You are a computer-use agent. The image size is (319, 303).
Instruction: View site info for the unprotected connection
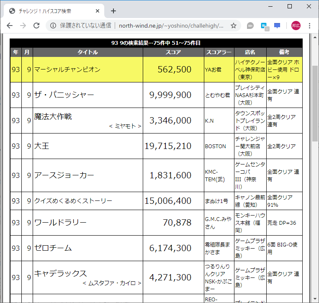(53, 26)
